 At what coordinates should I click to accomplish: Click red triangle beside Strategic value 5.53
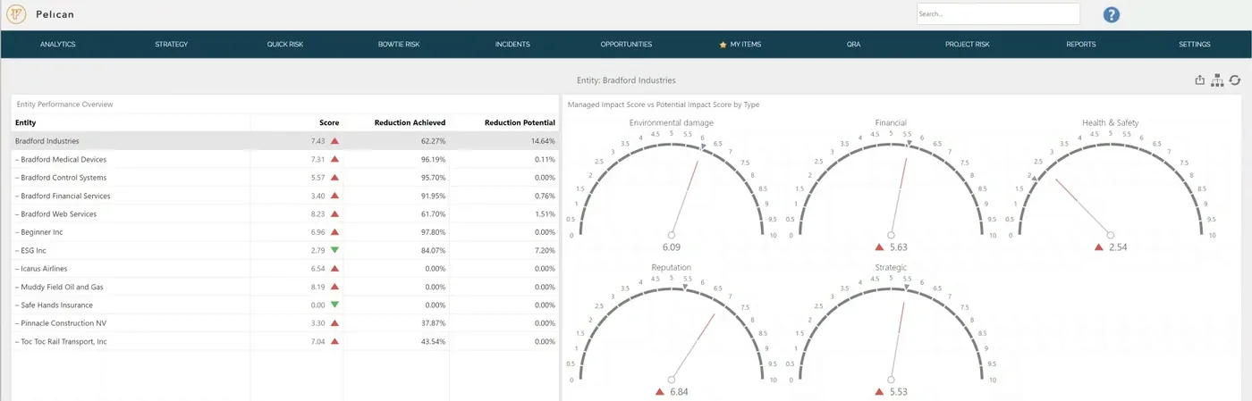point(879,391)
